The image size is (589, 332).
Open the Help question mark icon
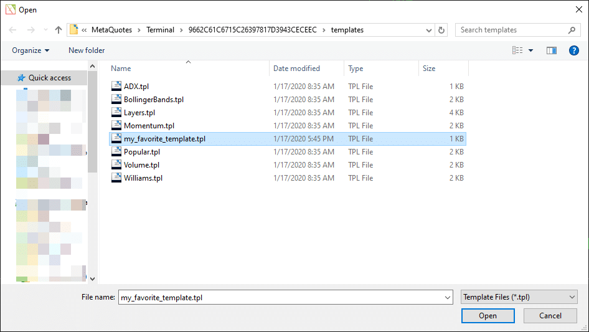pos(574,50)
